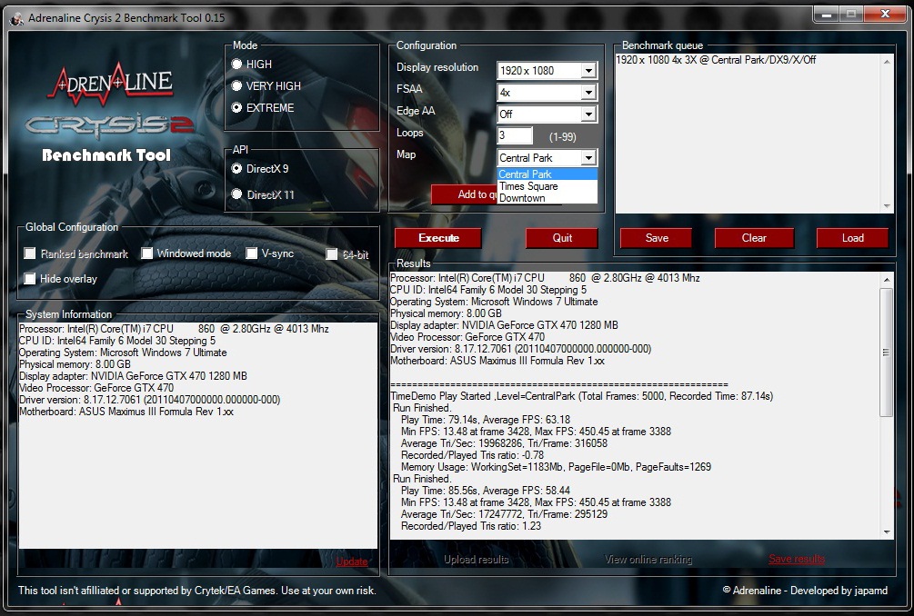Click the Results scrollbar up arrow
Screen dimensions: 914x616
click(x=887, y=280)
